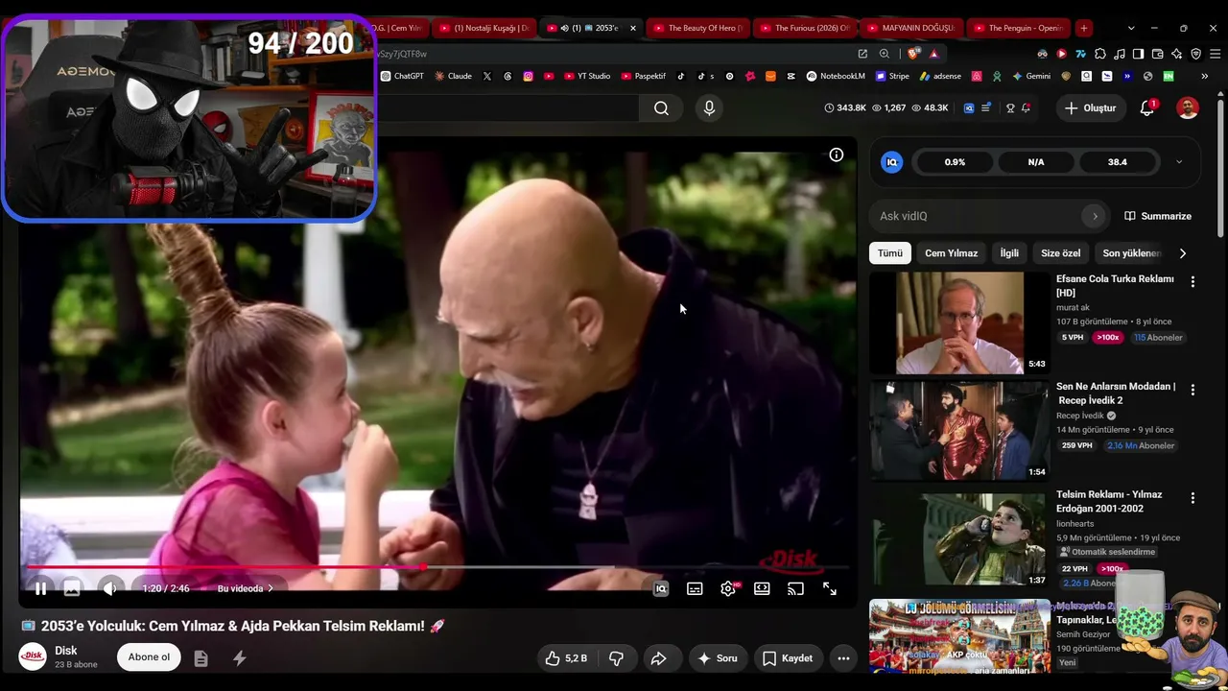The width and height of the screenshot is (1228, 691).
Task: Open the vidIQ icon in player controls
Action: (x=661, y=589)
